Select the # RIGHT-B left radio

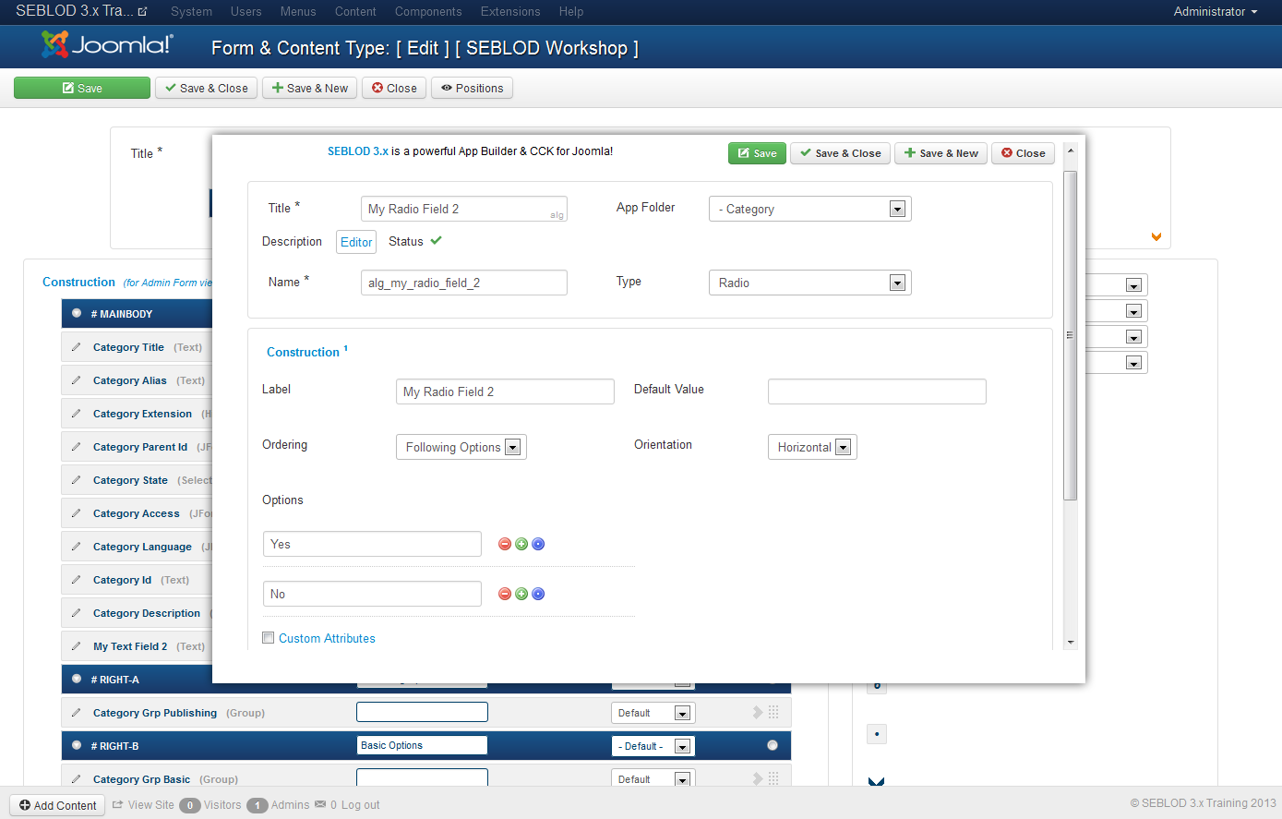tap(77, 745)
